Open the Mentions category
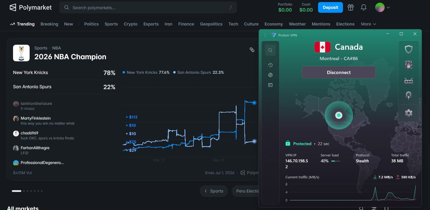The width and height of the screenshot is (430, 210). 321,24
